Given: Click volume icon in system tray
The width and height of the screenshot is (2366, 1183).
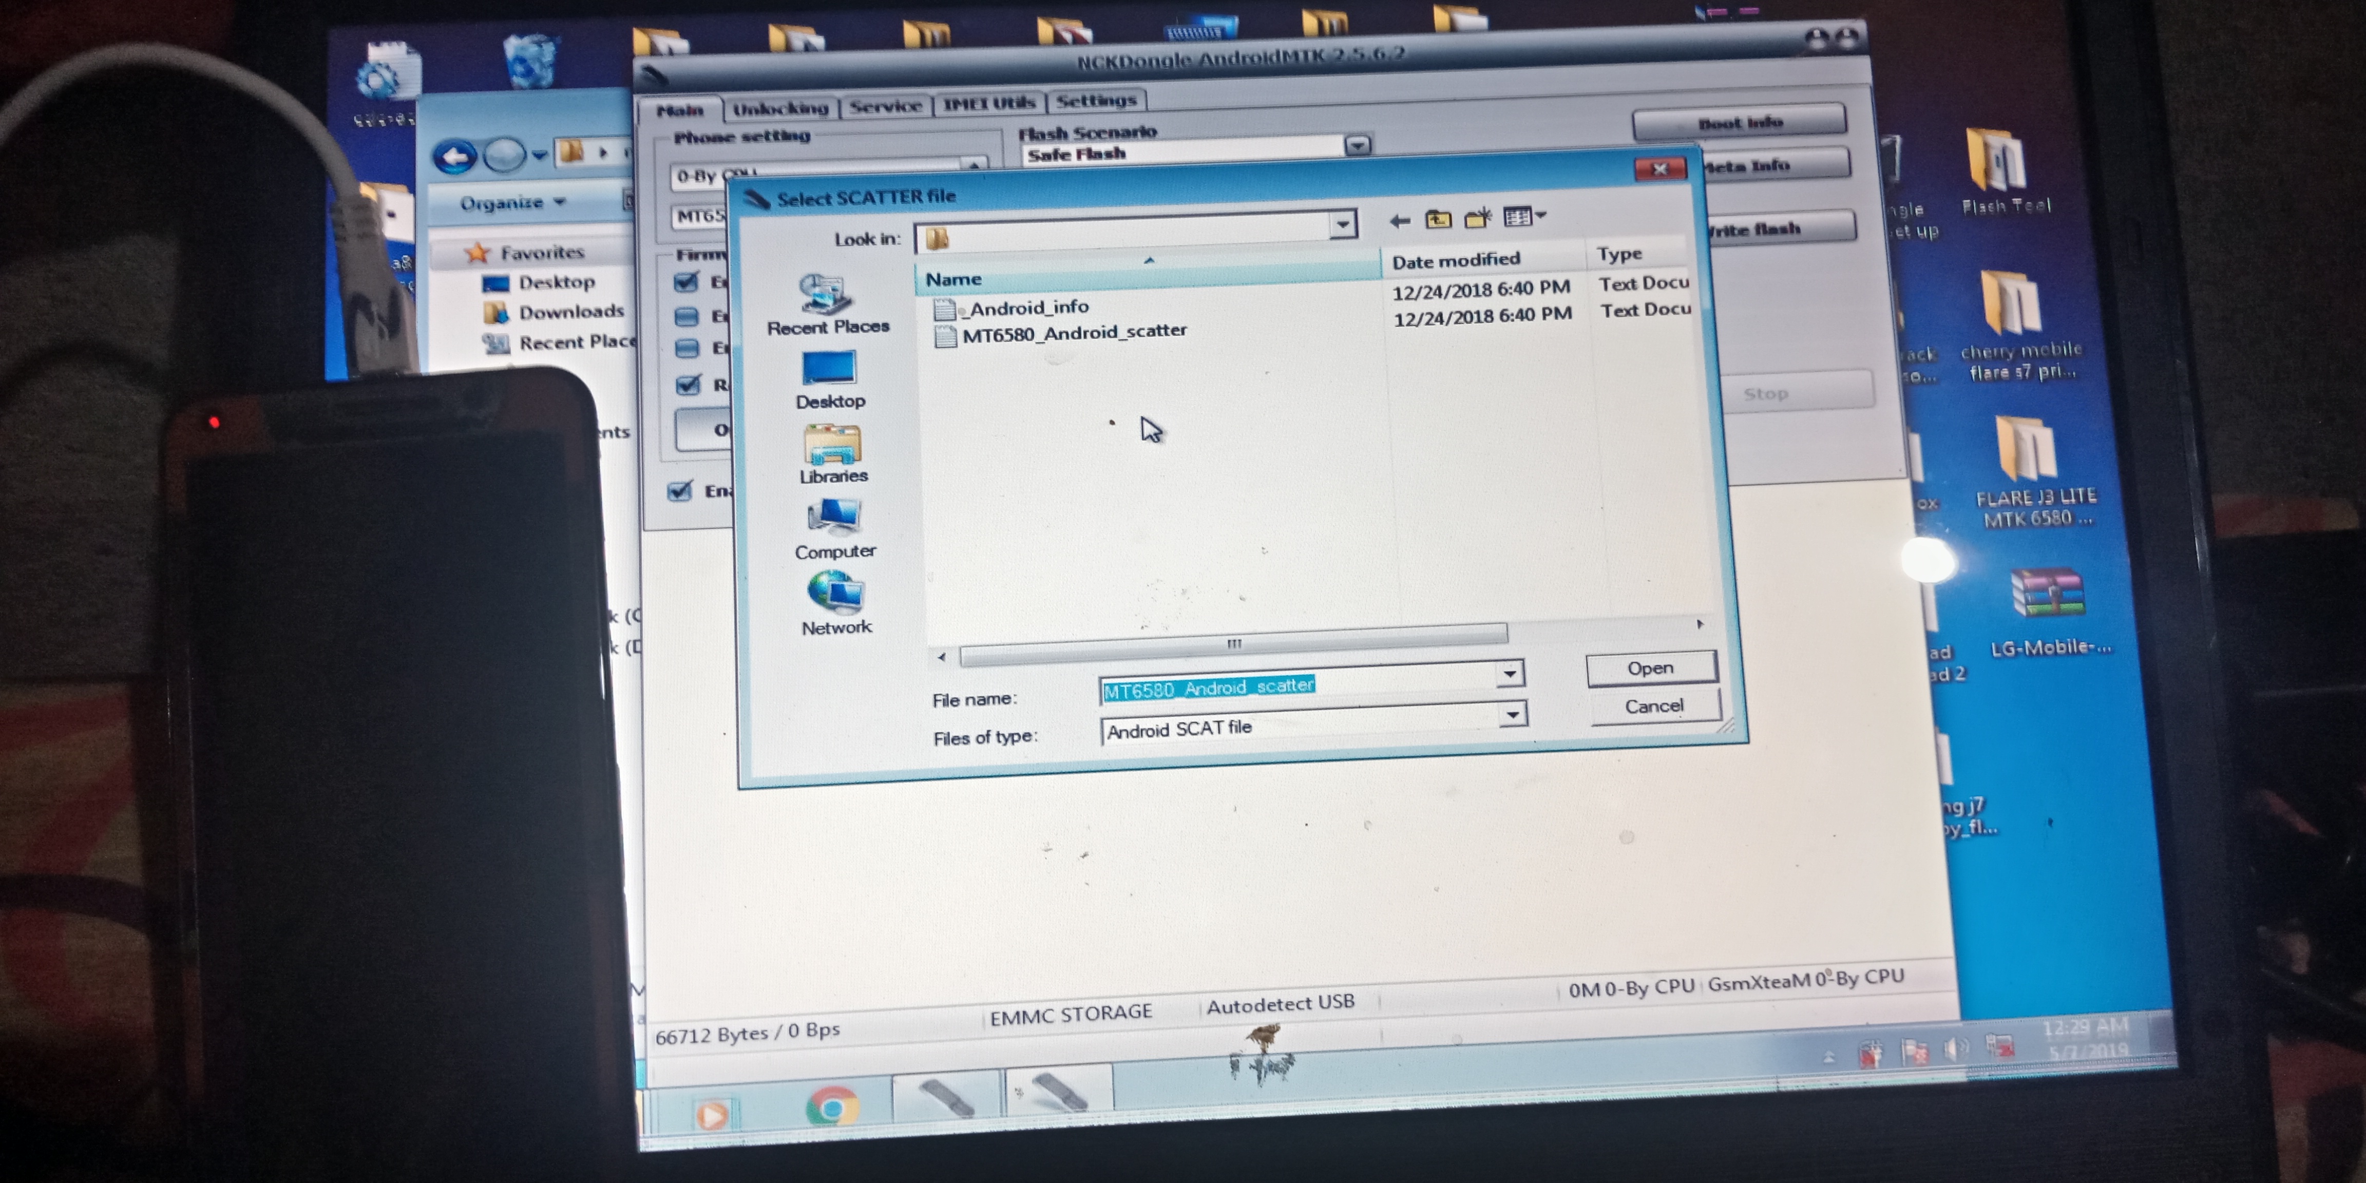Looking at the screenshot, I should pos(1955,1049).
